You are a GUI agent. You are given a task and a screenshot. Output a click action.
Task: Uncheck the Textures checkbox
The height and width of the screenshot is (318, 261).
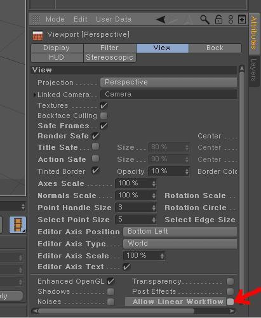tap(104, 105)
